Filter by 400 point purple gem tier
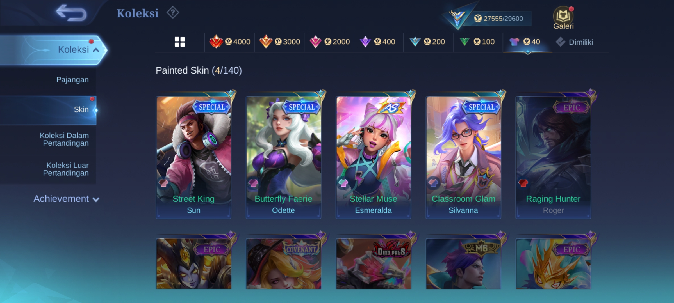 [x=377, y=42]
